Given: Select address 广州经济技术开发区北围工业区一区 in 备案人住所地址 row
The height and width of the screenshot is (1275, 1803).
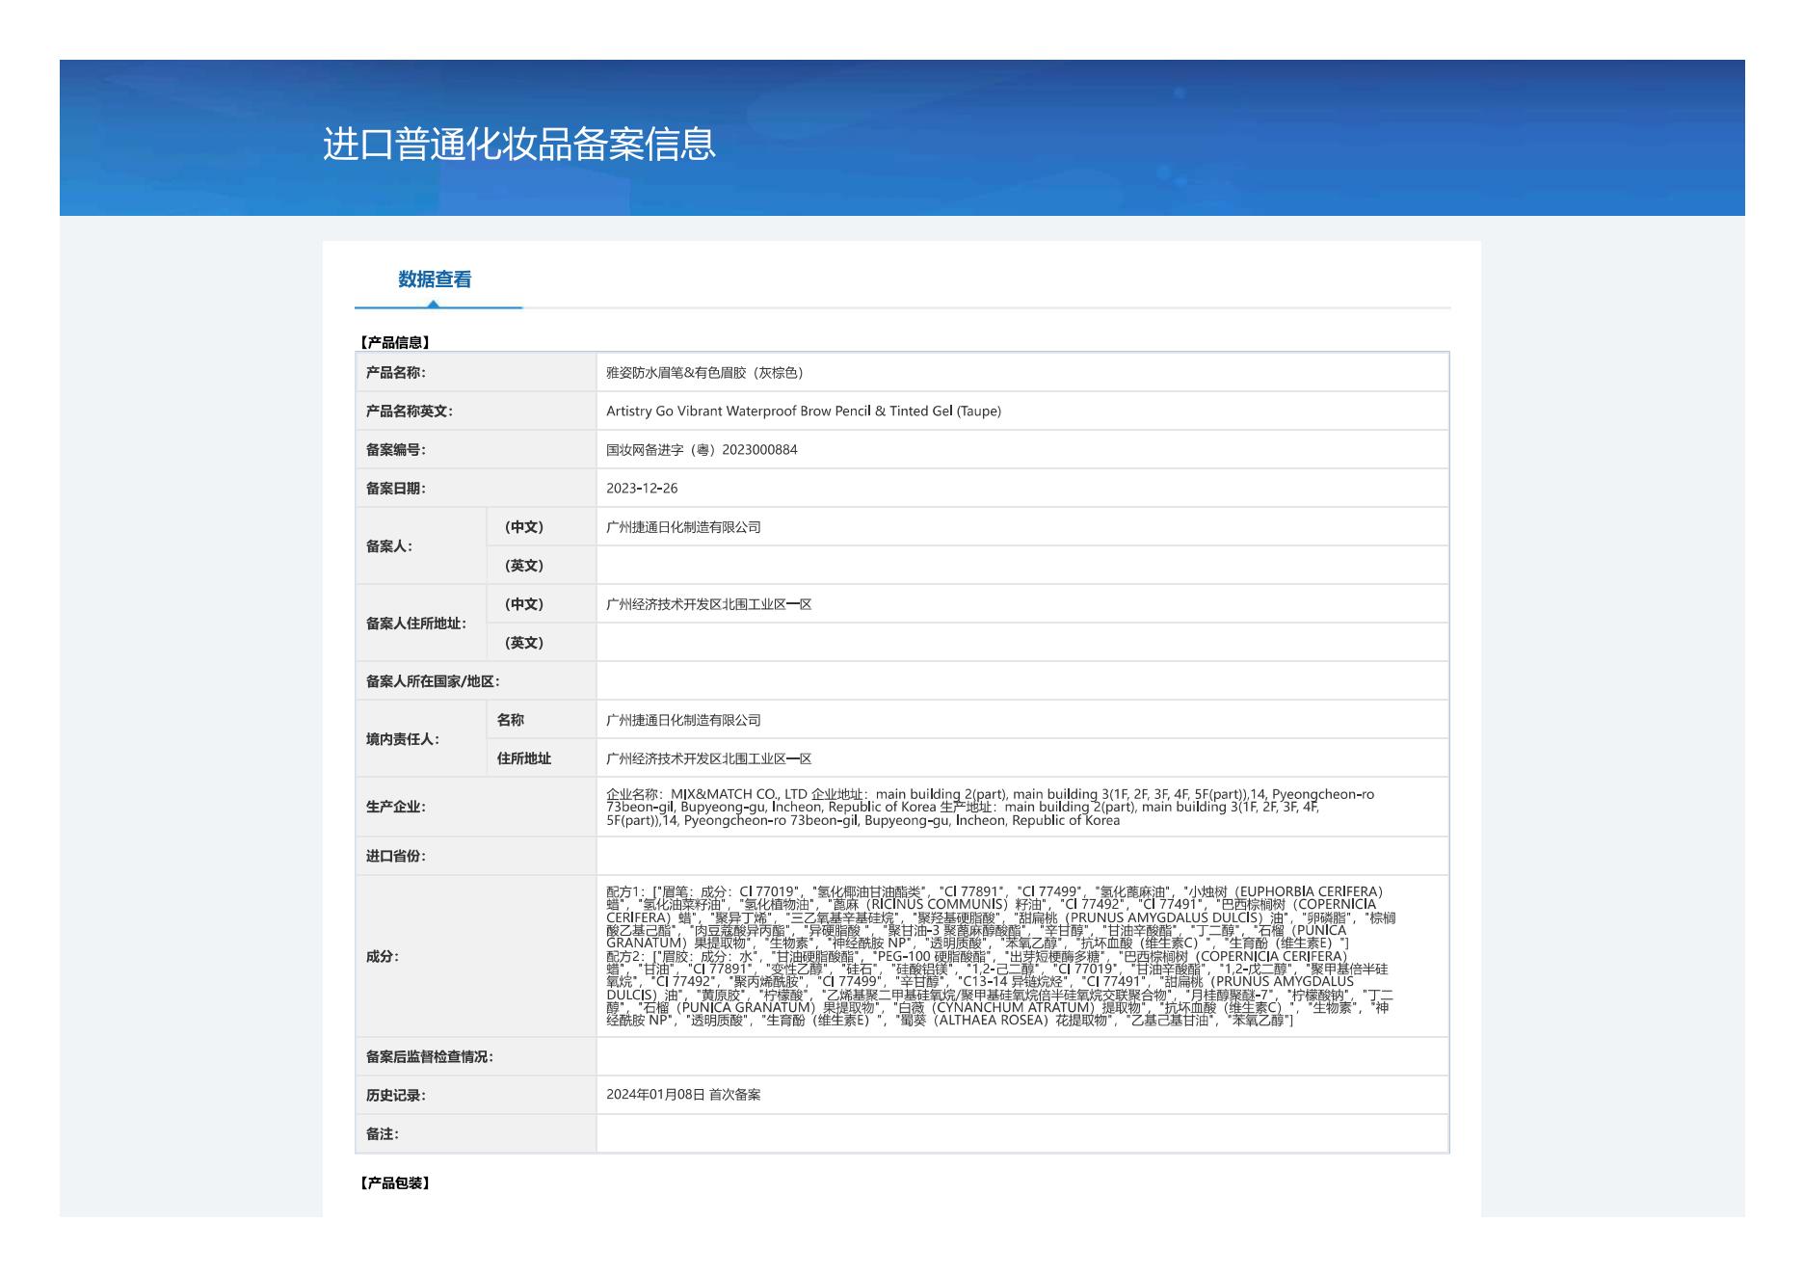Looking at the screenshot, I should [x=709, y=604].
